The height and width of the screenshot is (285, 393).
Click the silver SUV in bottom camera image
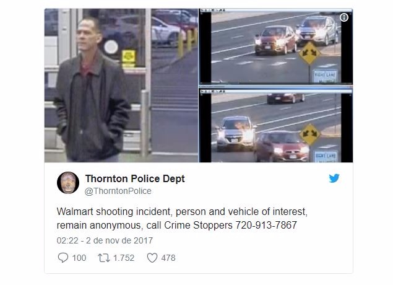pyautogui.click(x=236, y=133)
